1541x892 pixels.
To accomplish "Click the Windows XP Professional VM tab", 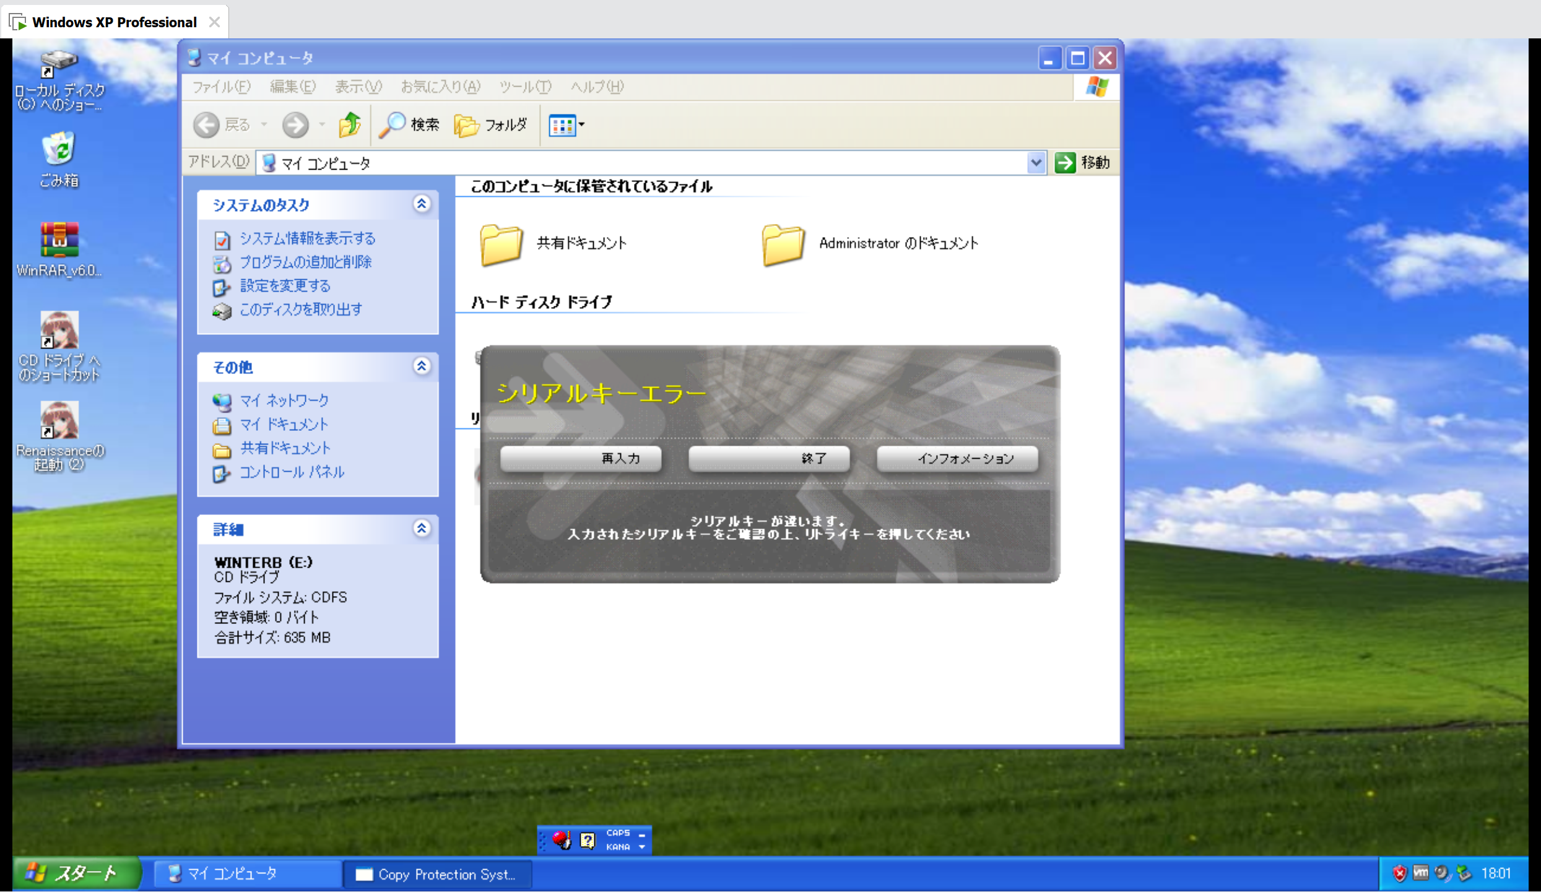I will click(115, 22).
